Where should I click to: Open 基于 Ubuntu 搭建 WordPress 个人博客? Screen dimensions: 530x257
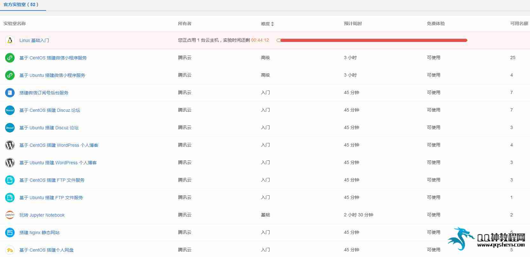click(58, 163)
